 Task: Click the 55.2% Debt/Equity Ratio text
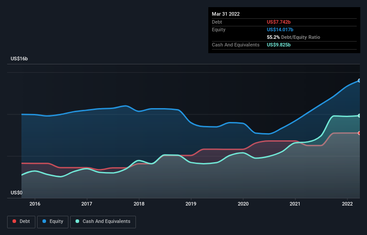pyautogui.click(x=293, y=37)
